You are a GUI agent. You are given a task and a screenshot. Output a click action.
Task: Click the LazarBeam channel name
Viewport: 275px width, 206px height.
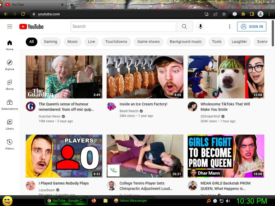point(47,190)
